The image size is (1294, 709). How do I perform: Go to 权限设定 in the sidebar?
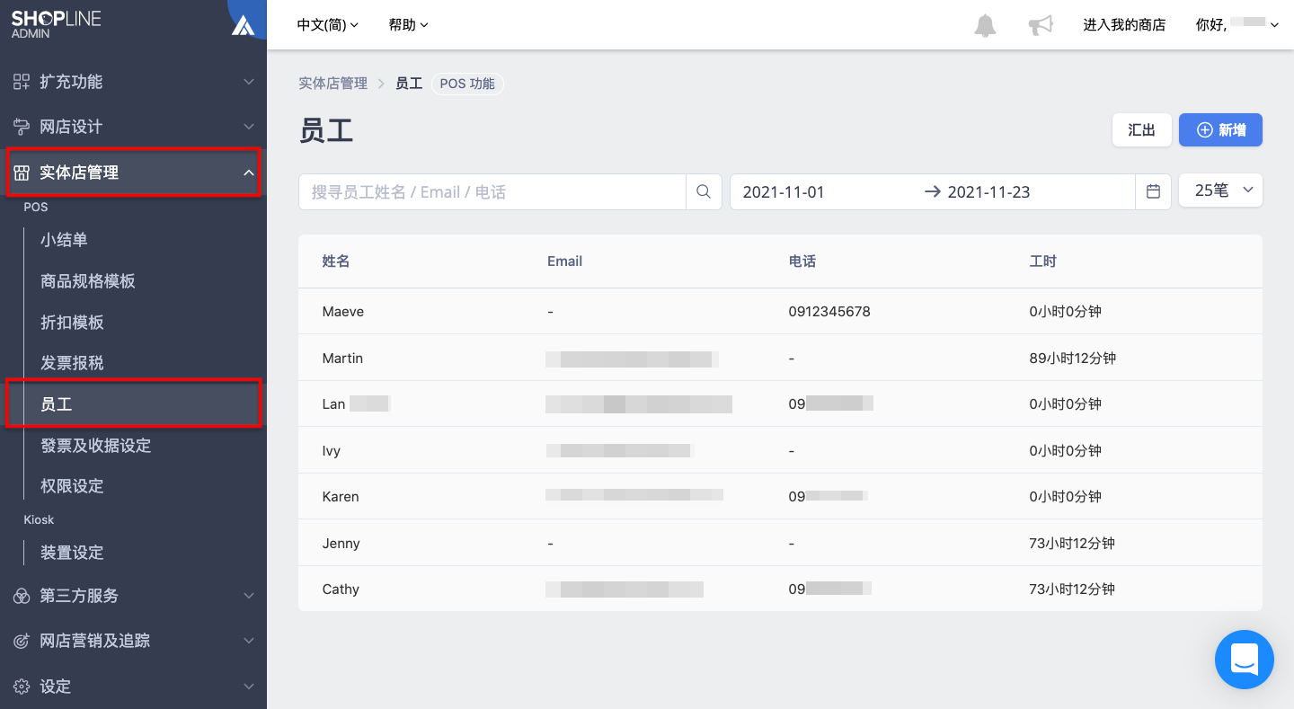pos(72,486)
